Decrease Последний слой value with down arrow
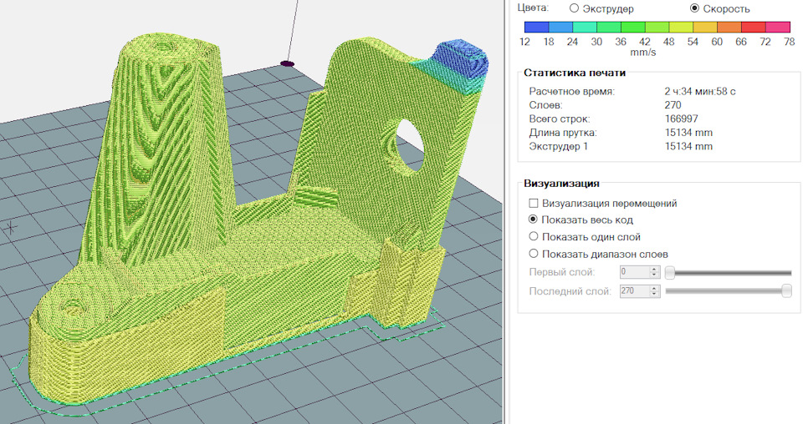Viewport: 803px width, 424px height. pyautogui.click(x=654, y=295)
